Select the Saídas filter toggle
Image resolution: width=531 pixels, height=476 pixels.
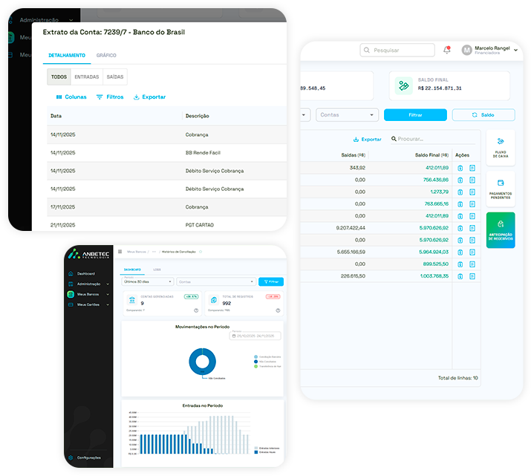(x=115, y=76)
